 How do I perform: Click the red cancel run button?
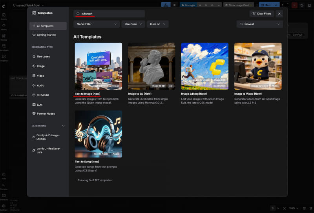click(x=294, y=5)
